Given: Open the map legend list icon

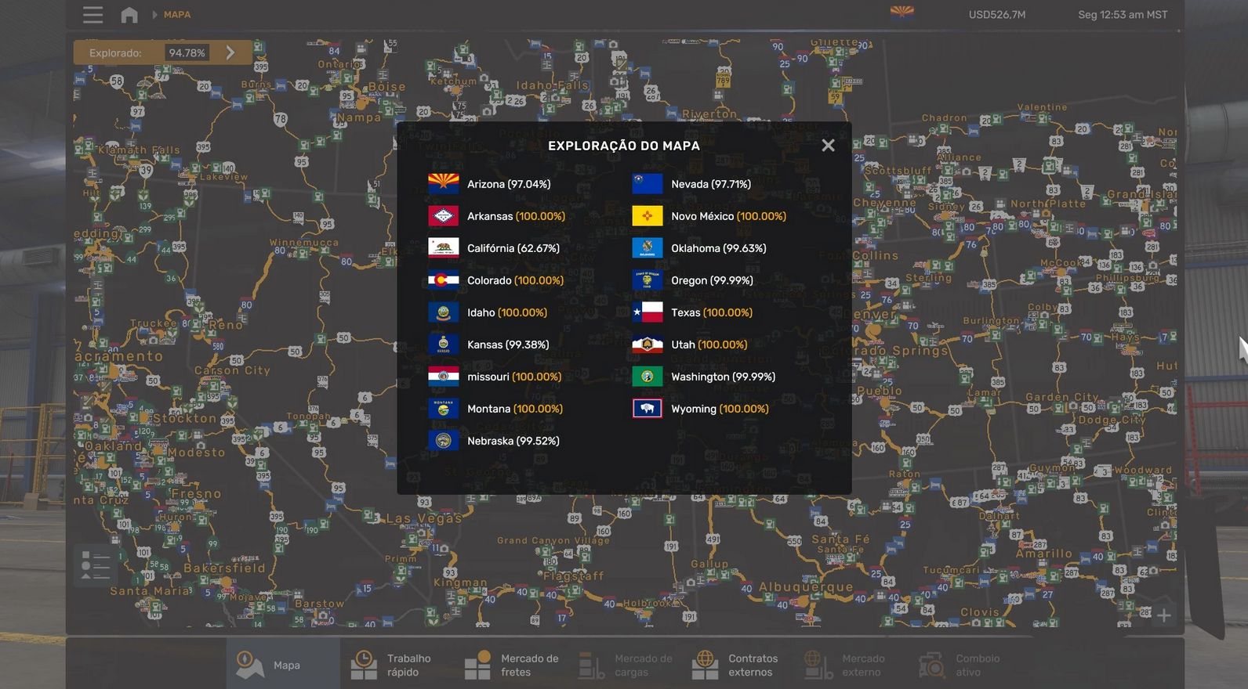Looking at the screenshot, I should pos(96,566).
